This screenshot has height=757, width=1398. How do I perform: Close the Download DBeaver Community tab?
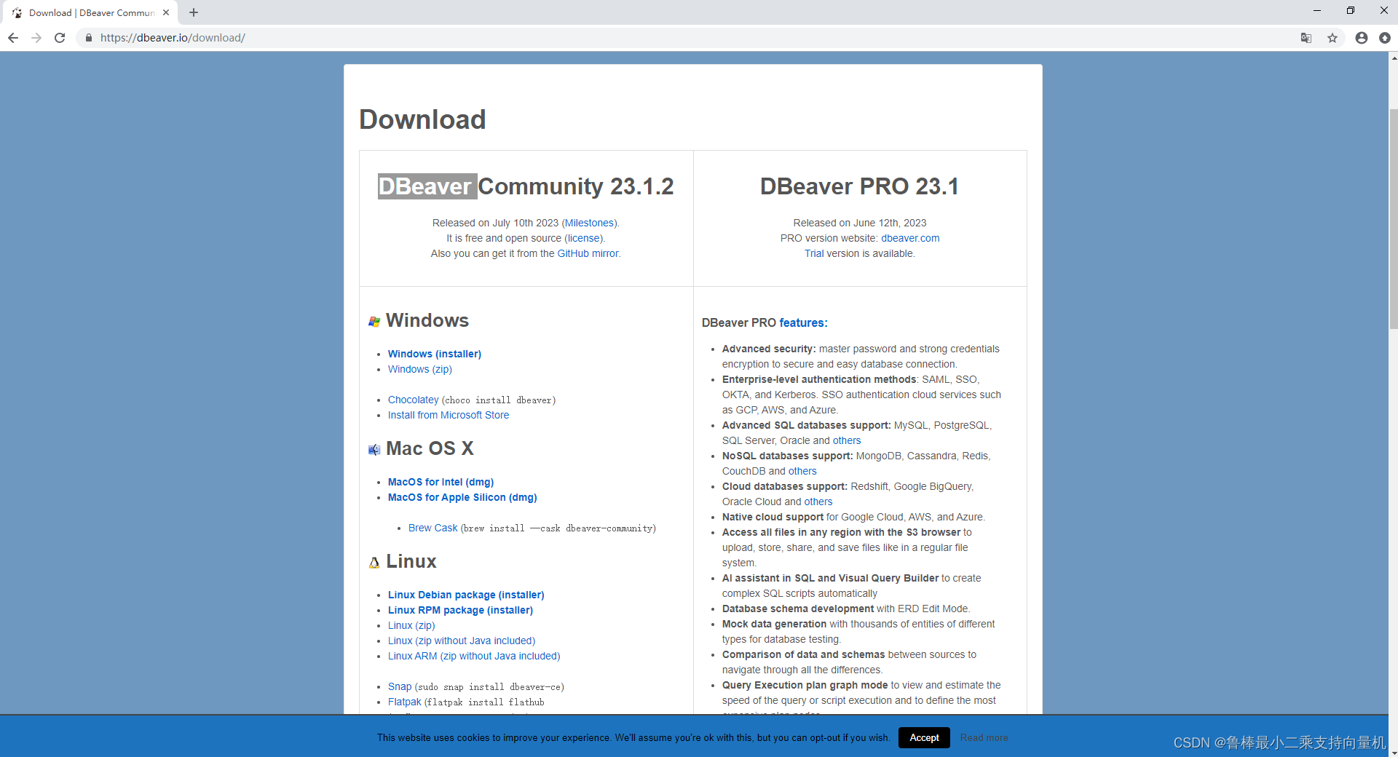click(x=166, y=12)
